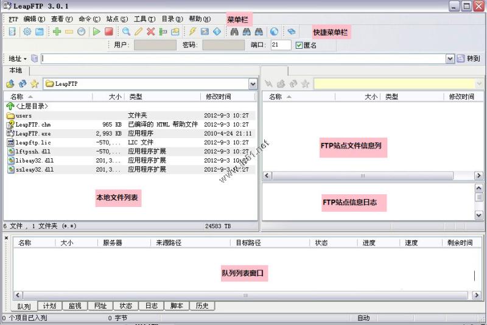Click the blue book icon at toolbar end
This screenshot has height=325, width=487.
292,32
